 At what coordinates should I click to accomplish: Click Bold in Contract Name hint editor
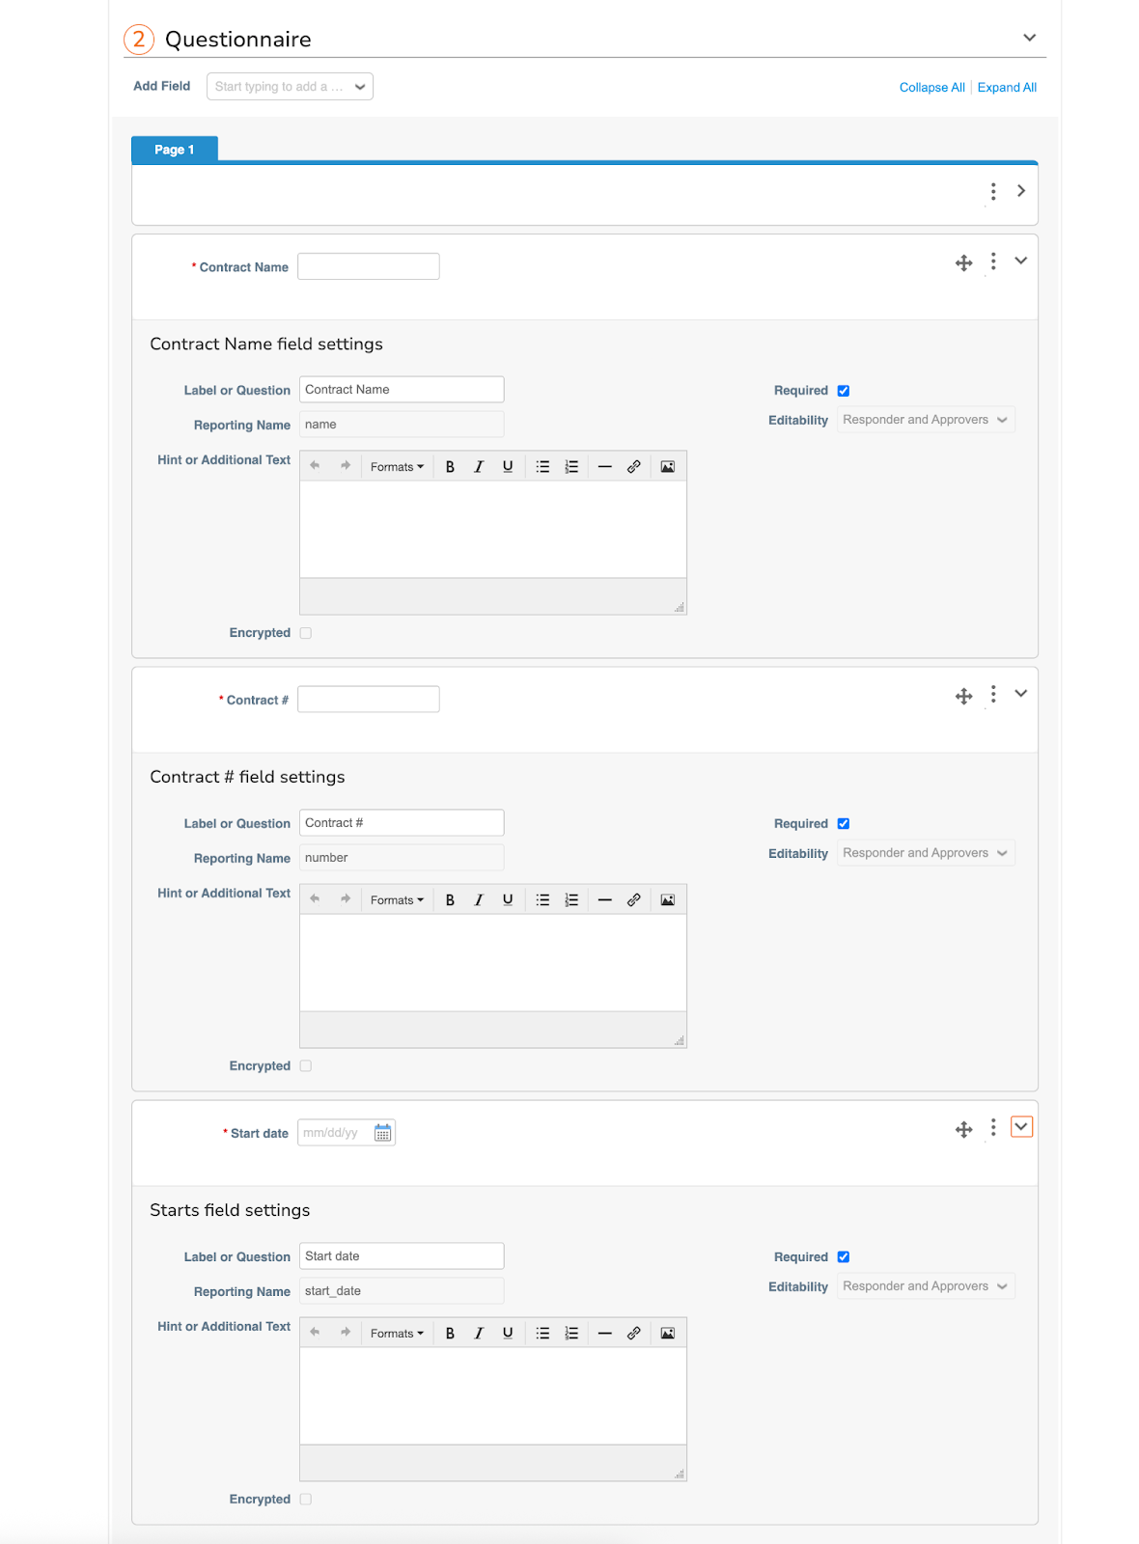click(x=450, y=467)
